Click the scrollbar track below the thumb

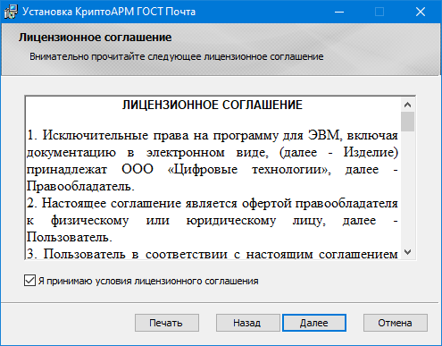407,189
